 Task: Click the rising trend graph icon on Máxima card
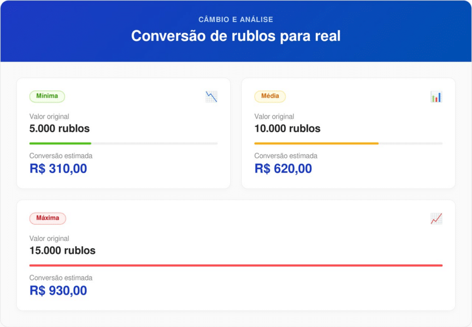[x=437, y=218]
